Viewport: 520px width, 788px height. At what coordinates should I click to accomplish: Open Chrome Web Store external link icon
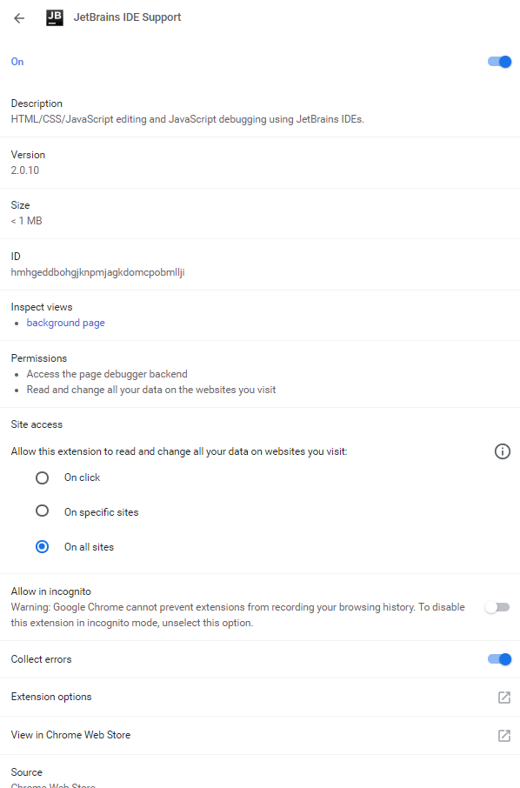coord(504,735)
